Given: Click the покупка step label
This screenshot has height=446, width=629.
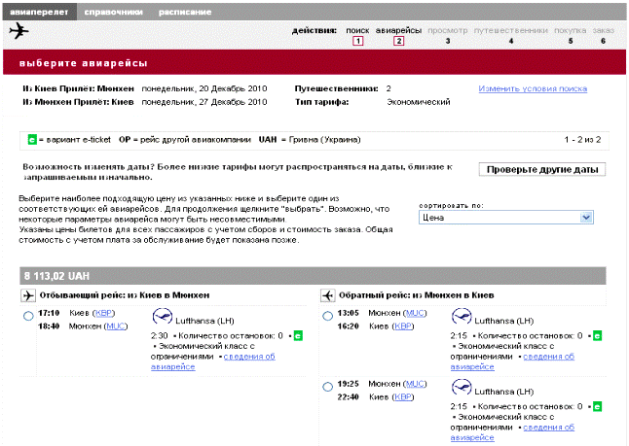Looking at the screenshot, I should tap(570, 30).
